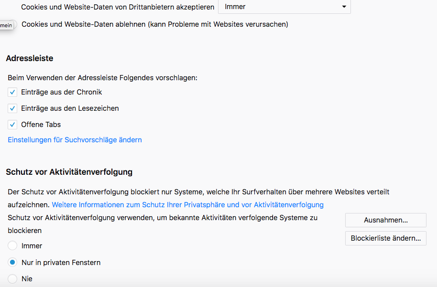
Task: Choose the "Nur in privaten Fenstern" radio button
Action: (12, 262)
